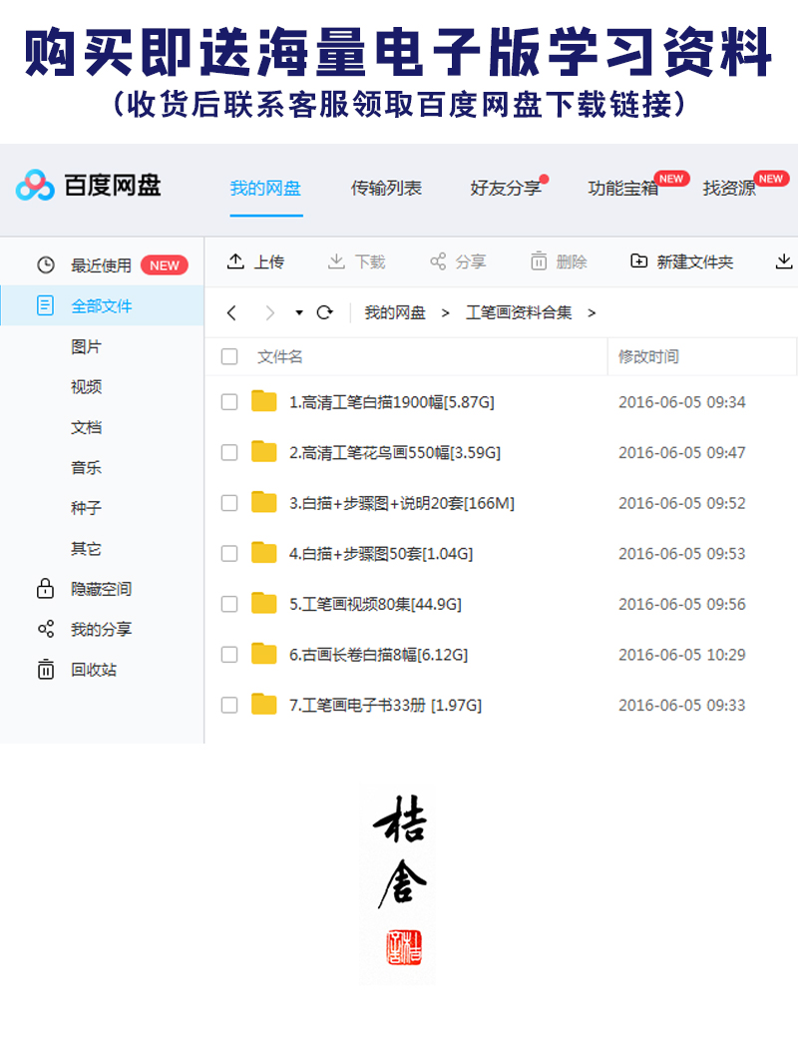Click the new folder (新建文件夹) icon
The width and height of the screenshot is (798, 1042).
(x=638, y=261)
